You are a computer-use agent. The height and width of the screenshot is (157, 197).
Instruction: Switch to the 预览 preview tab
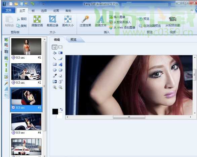coord(73,40)
